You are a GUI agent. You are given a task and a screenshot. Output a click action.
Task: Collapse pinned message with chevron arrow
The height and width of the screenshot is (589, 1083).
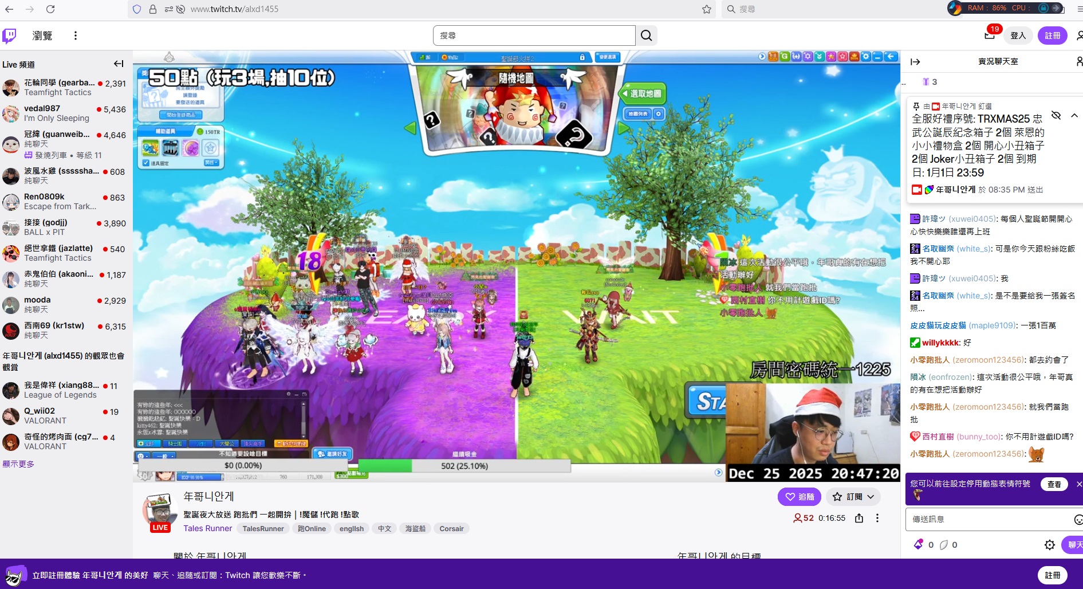click(x=1074, y=116)
